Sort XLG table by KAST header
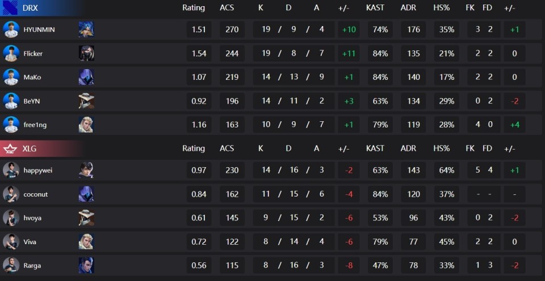The image size is (545, 281). (x=375, y=148)
